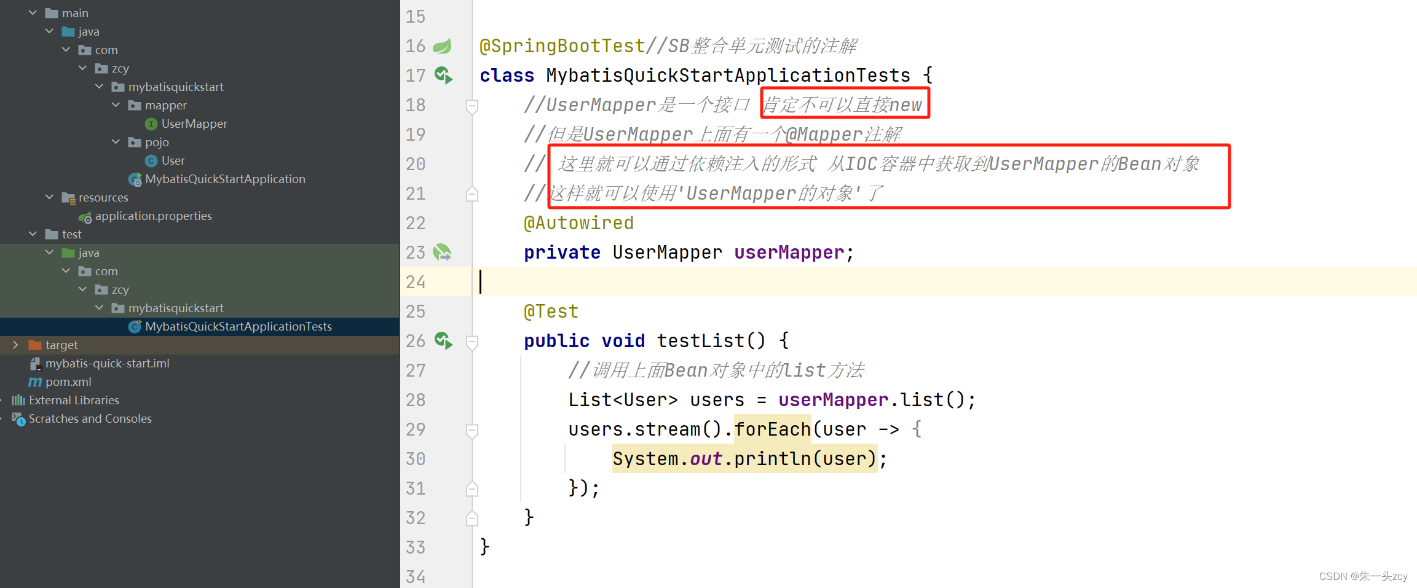
Task: Click the @Autowired annotation on line 22
Action: click(578, 223)
